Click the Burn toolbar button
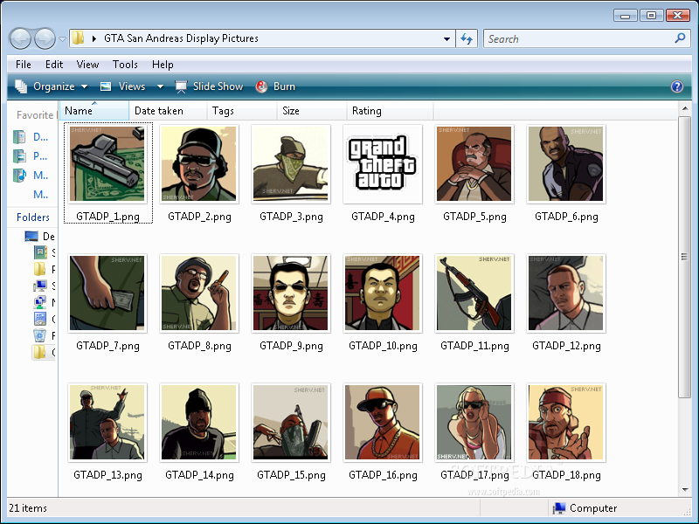Viewport: 699px width, 524px height. (275, 86)
